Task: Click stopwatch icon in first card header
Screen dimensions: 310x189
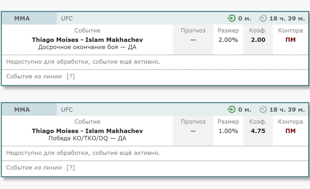Action: (263, 18)
